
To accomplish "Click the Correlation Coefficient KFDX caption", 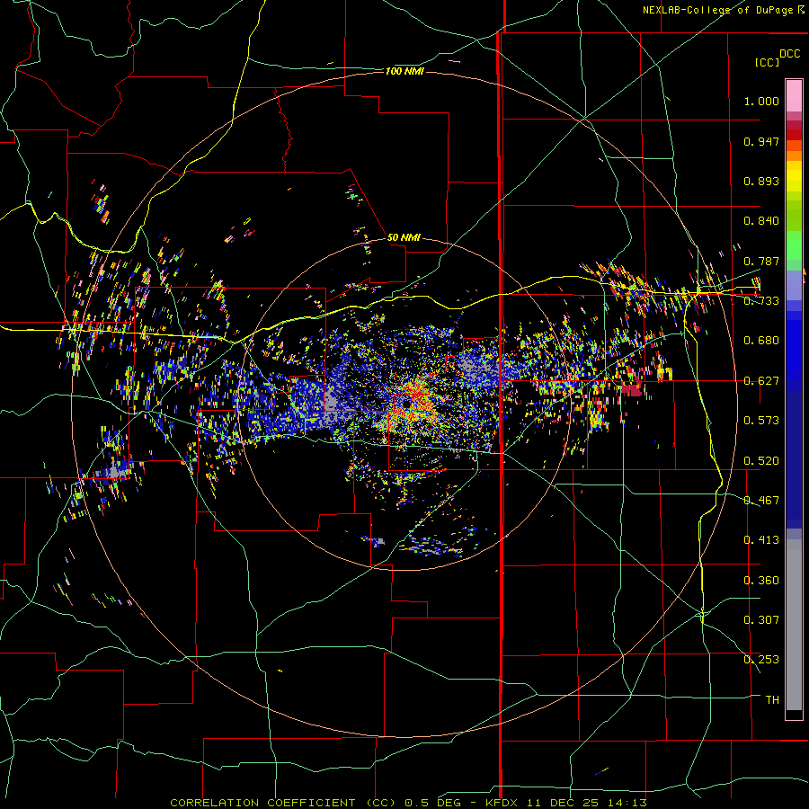I will click(x=408, y=803).
